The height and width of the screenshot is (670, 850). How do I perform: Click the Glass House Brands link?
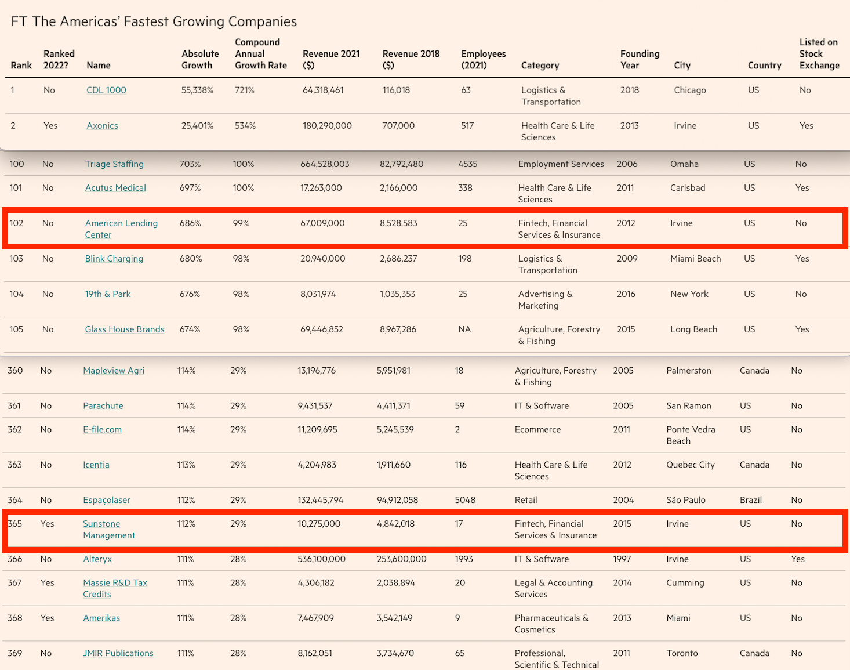[x=125, y=329]
